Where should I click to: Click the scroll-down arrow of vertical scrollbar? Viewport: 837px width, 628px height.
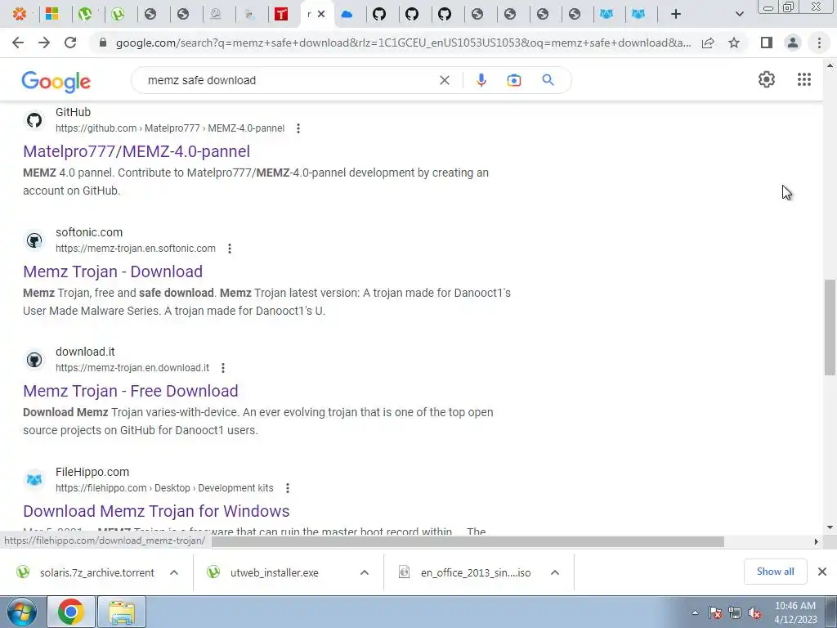pos(830,527)
